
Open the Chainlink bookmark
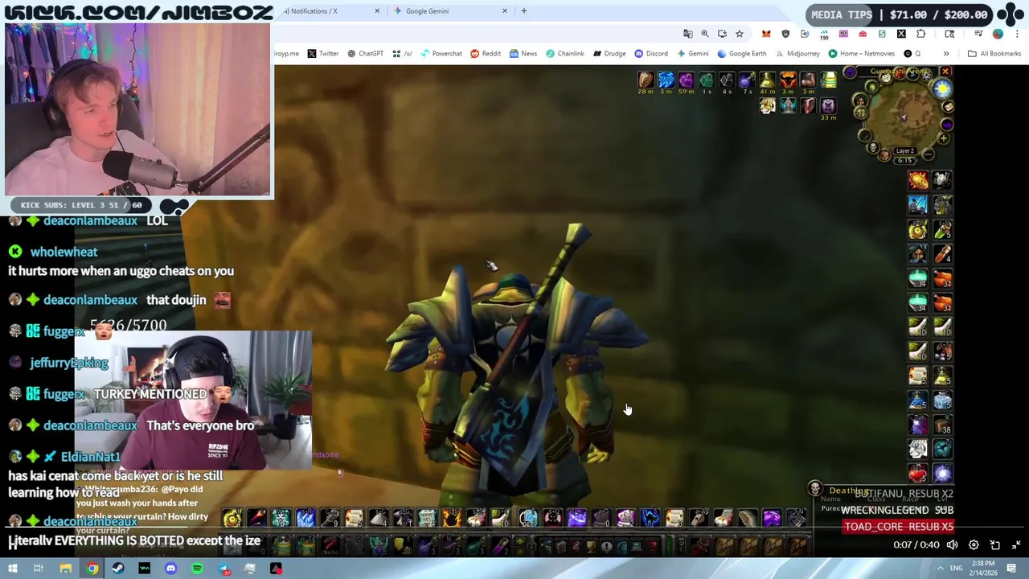[565, 54]
